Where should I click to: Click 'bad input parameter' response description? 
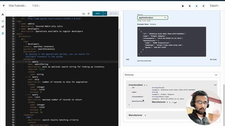coord(144,61)
